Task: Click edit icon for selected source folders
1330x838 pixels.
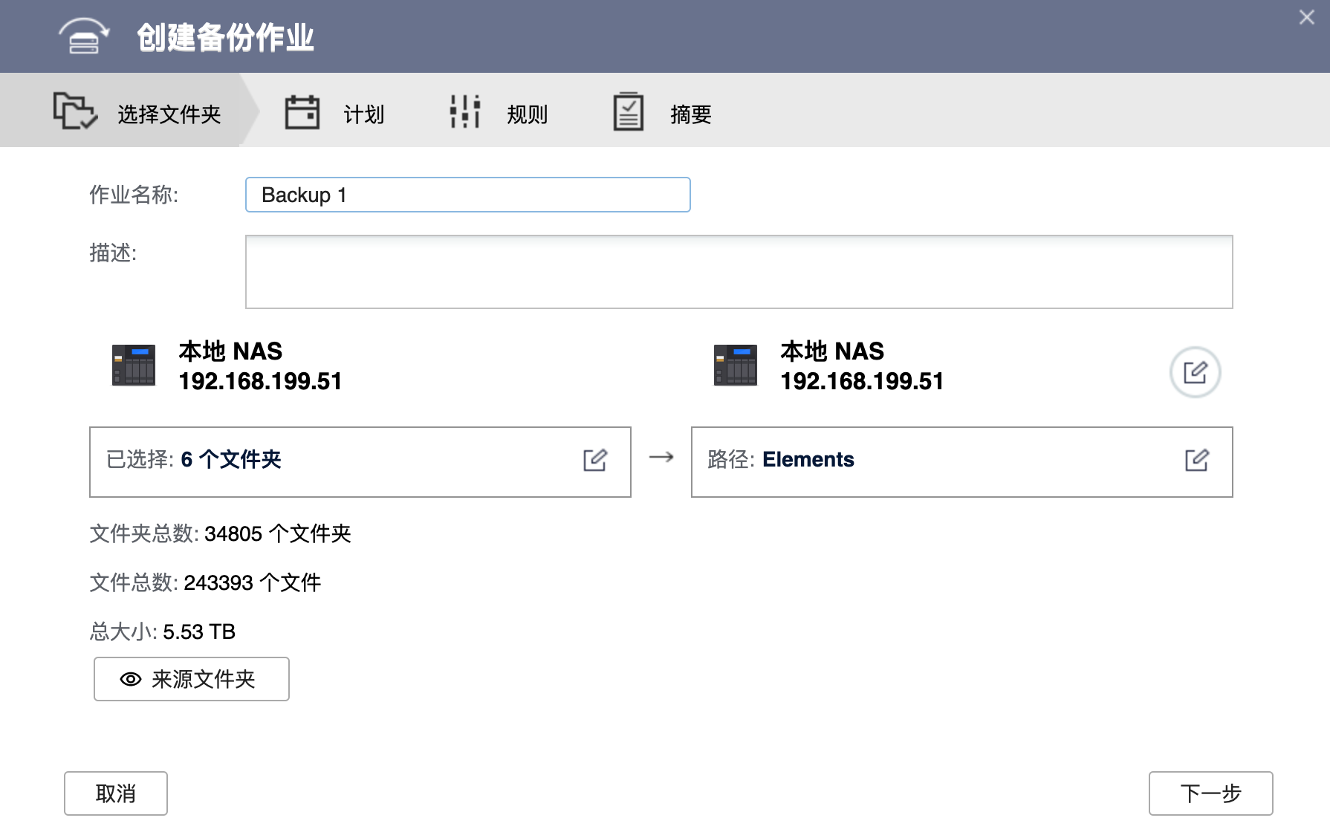Action: click(595, 461)
